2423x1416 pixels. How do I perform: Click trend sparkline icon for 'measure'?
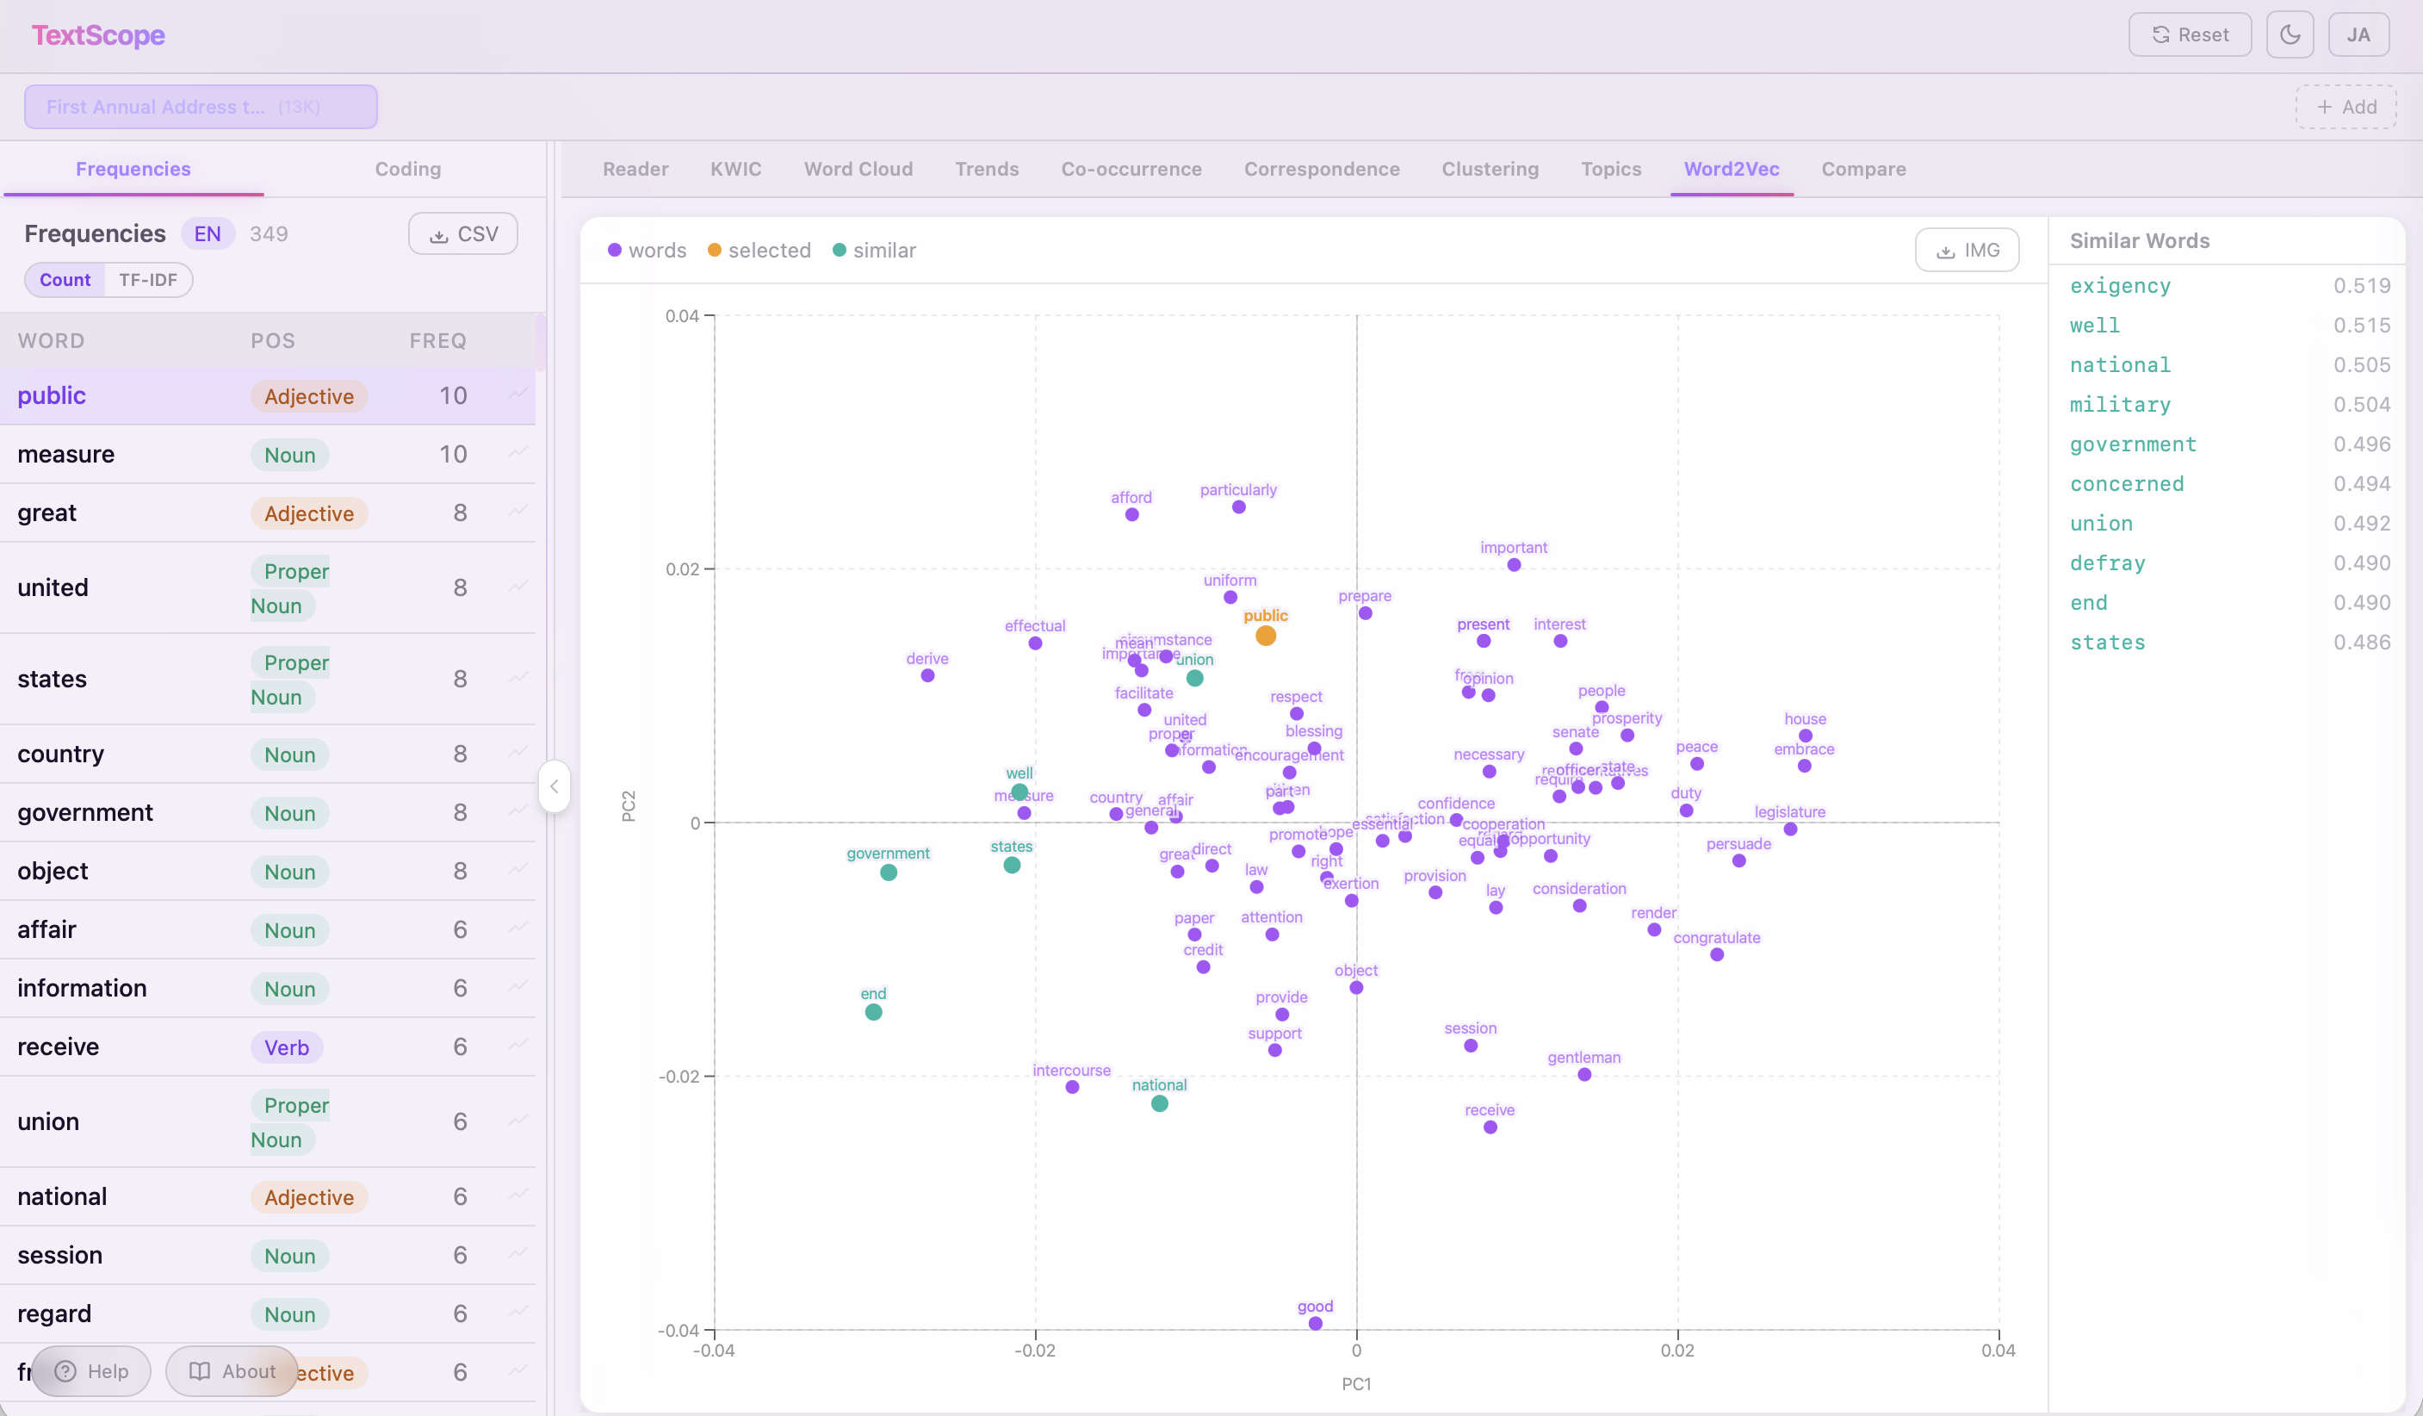(518, 453)
